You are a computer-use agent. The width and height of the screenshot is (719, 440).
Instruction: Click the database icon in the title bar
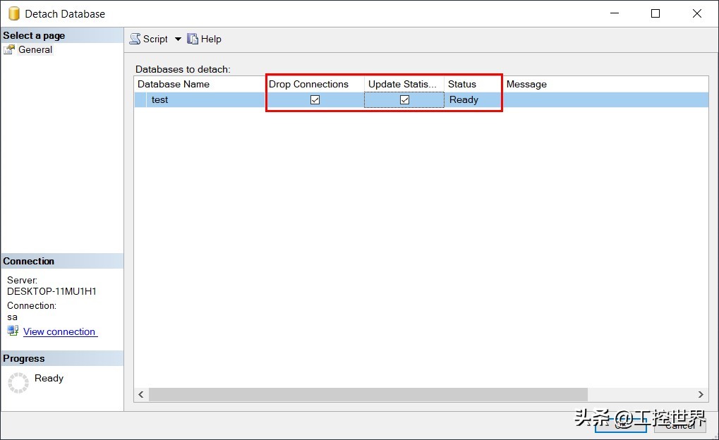pos(13,13)
